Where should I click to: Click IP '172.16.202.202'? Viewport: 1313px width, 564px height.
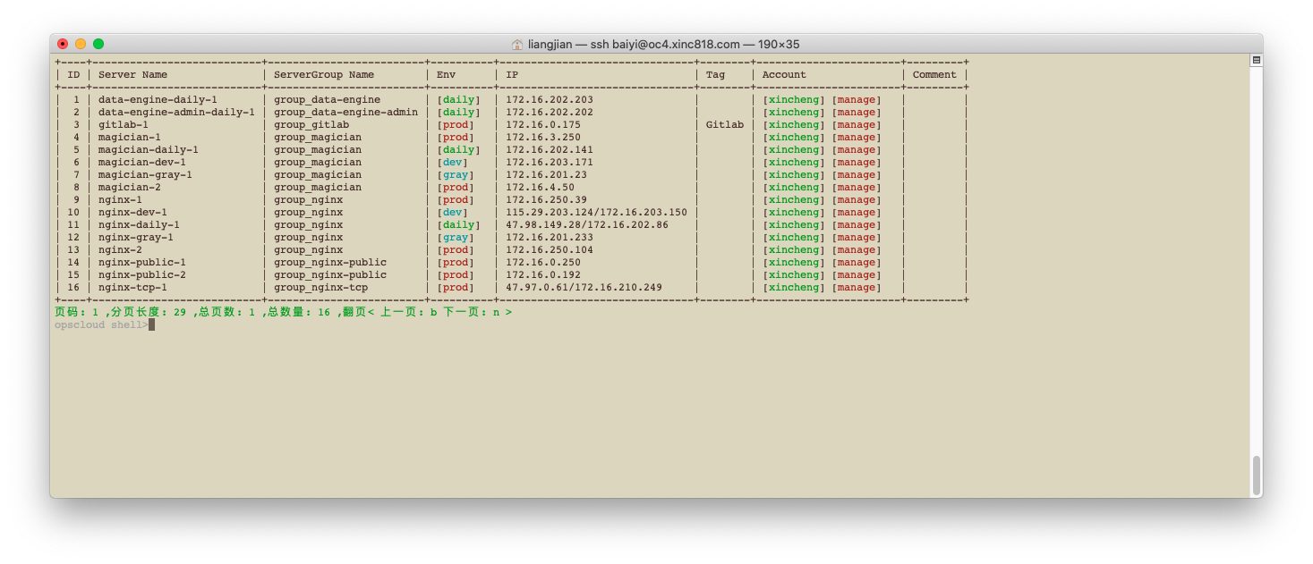point(550,113)
